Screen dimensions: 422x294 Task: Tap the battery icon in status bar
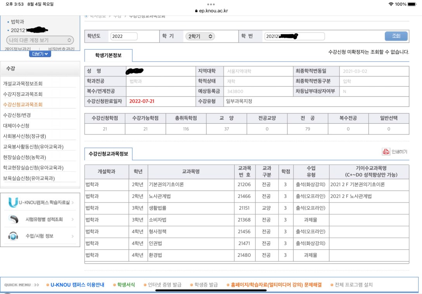[413, 4]
